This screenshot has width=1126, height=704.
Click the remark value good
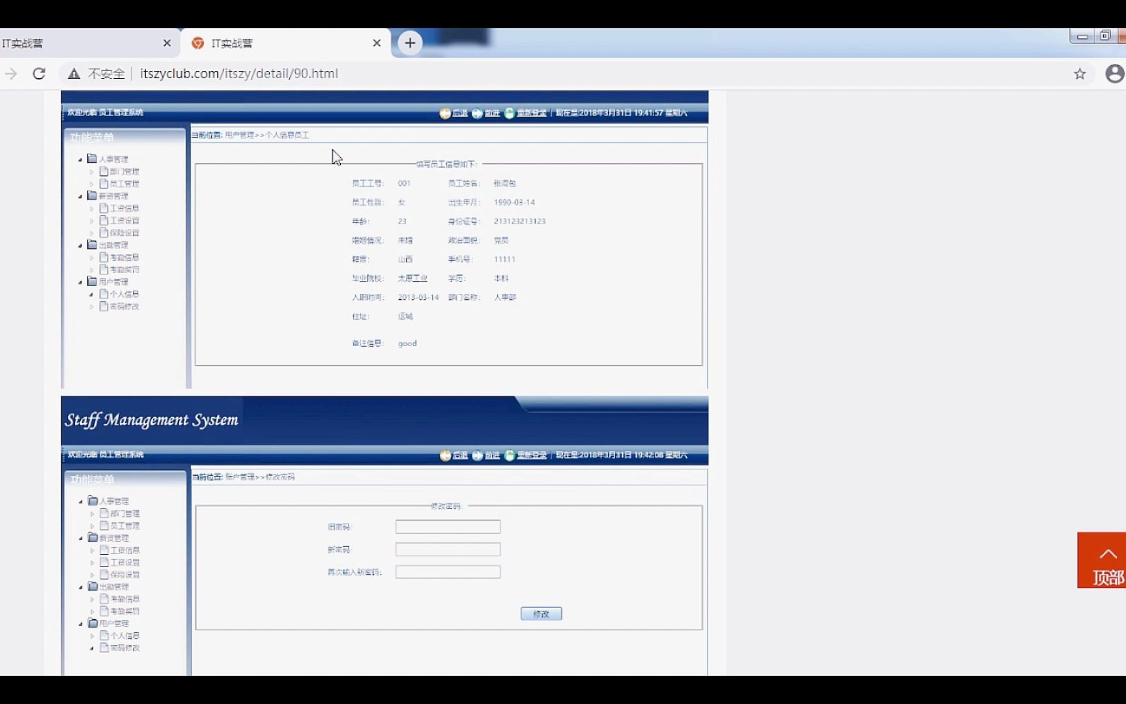click(x=407, y=344)
